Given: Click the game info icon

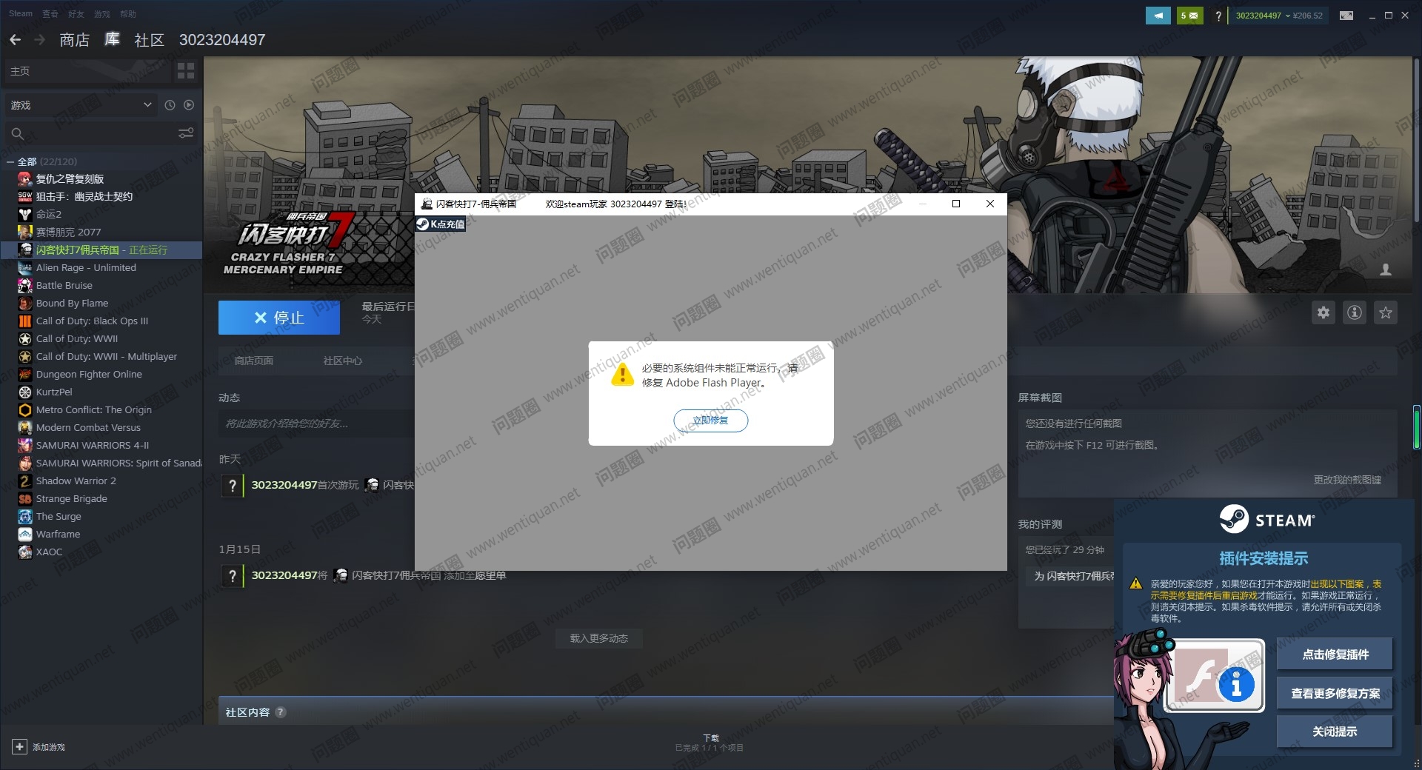Looking at the screenshot, I should (x=1355, y=313).
